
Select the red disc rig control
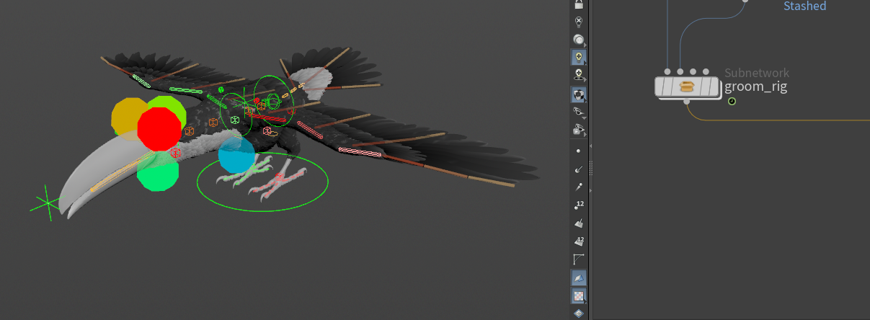159,129
